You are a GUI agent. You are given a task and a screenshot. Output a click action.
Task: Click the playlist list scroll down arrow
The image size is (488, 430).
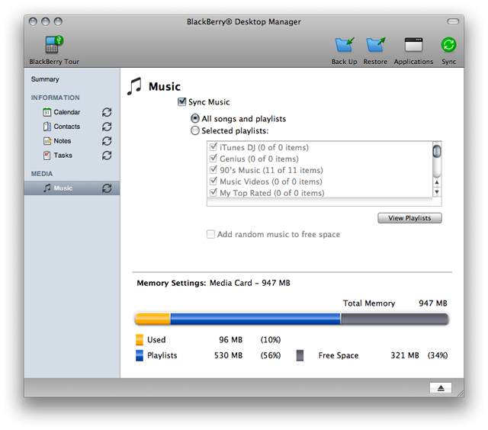[x=437, y=192]
